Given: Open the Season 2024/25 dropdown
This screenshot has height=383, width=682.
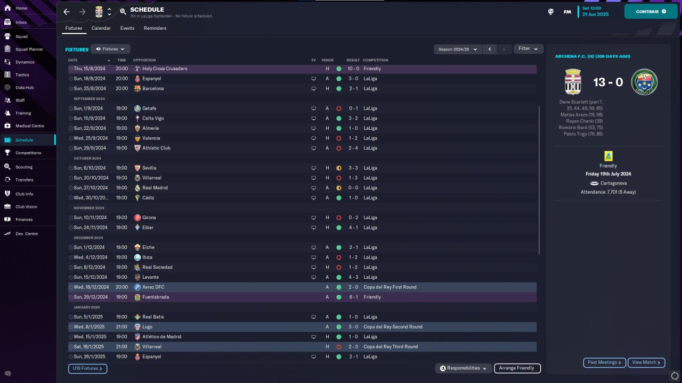Looking at the screenshot, I should click(458, 49).
